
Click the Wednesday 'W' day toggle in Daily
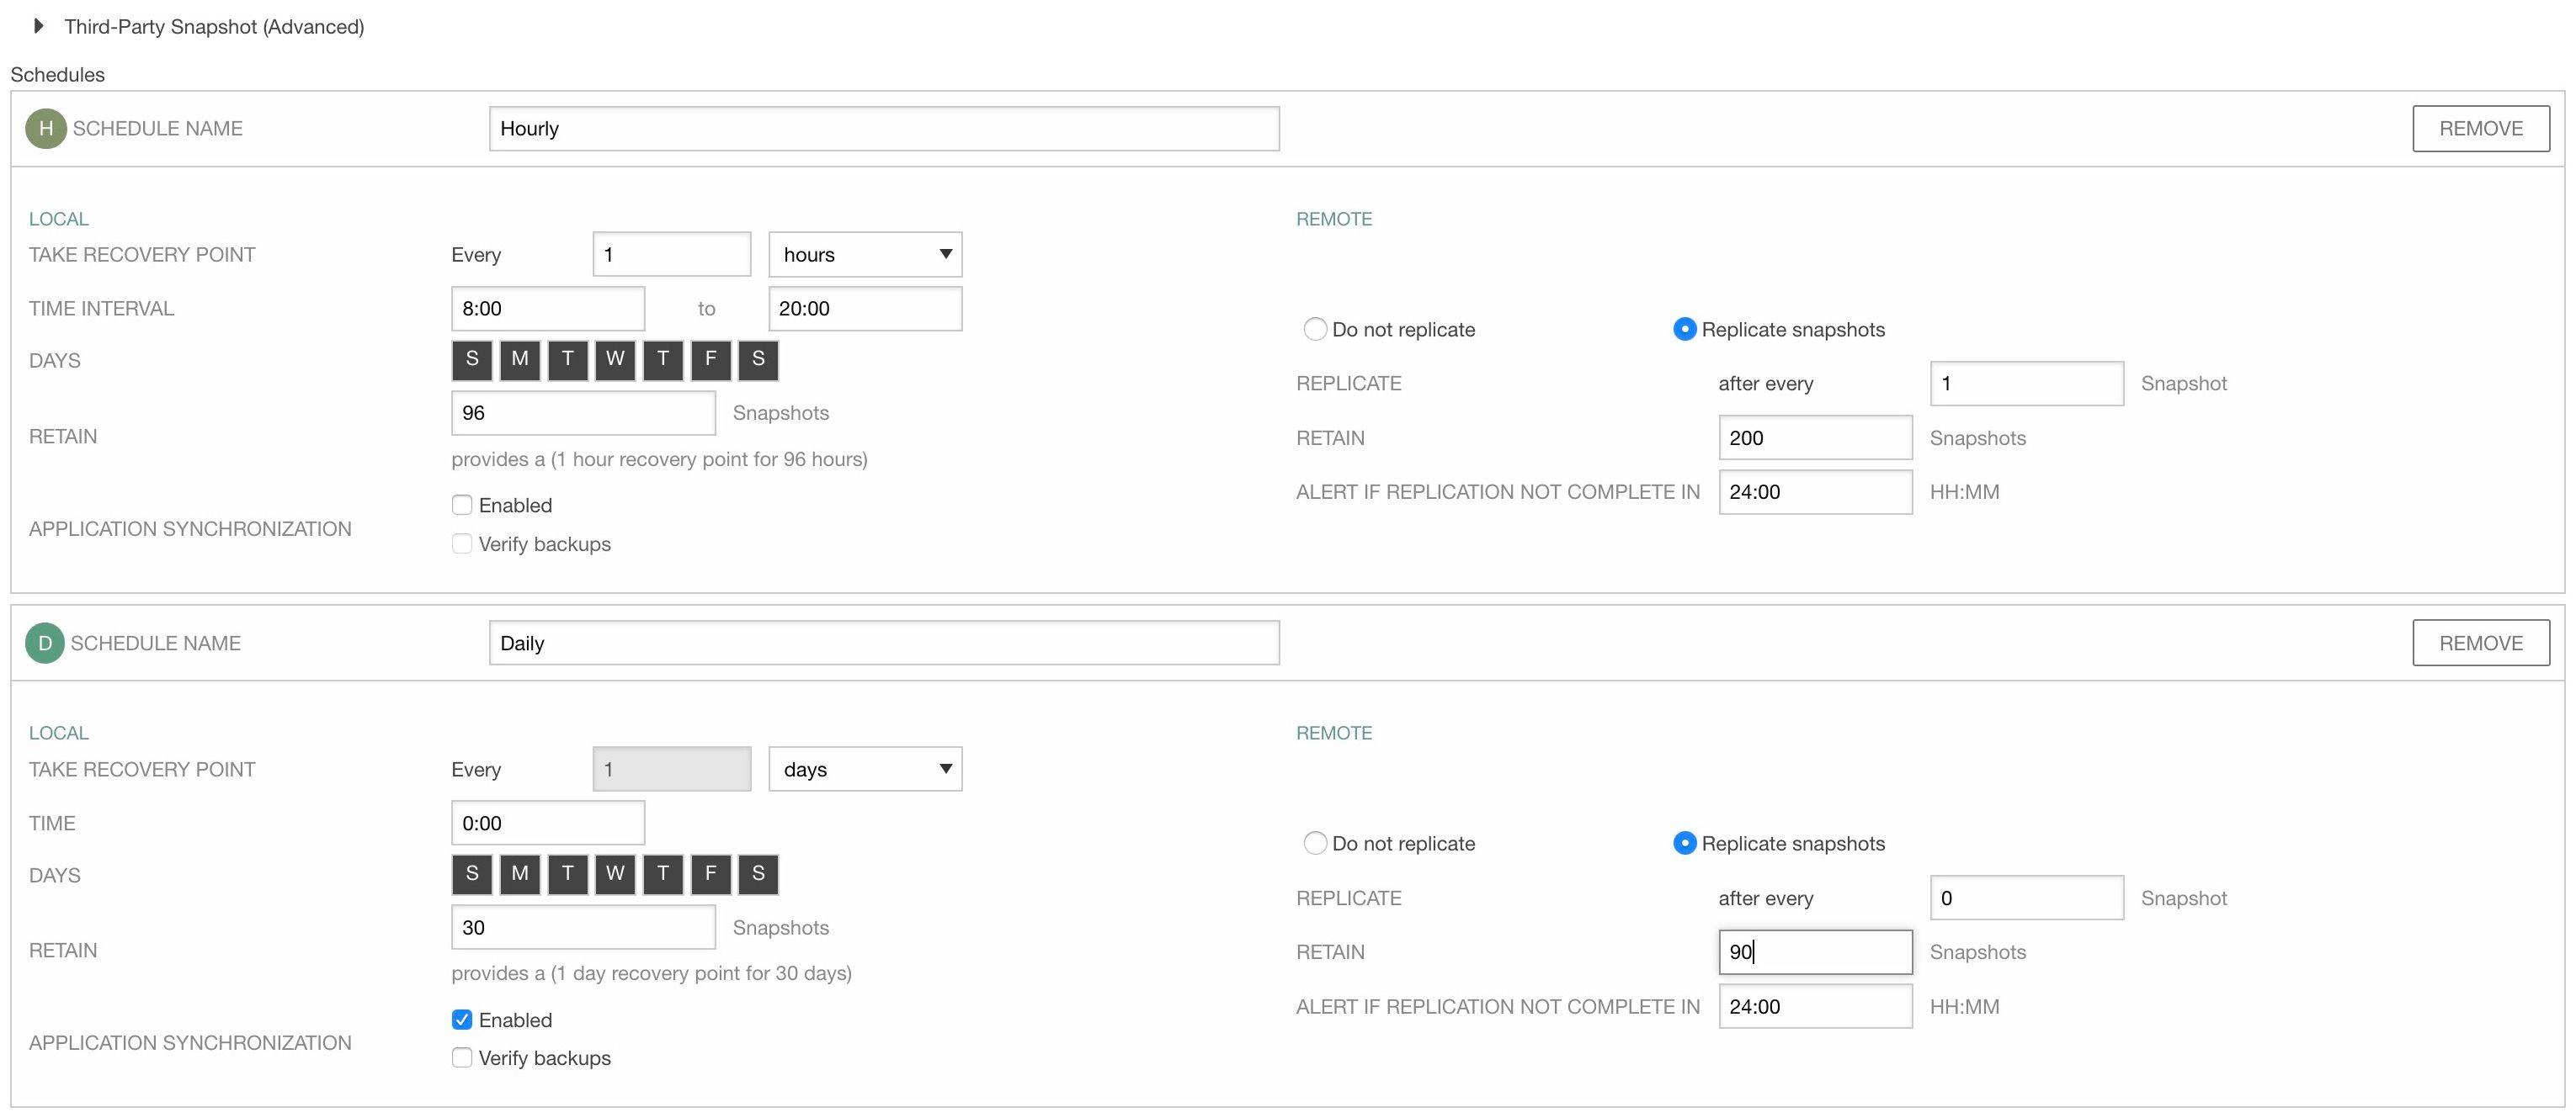coord(613,872)
